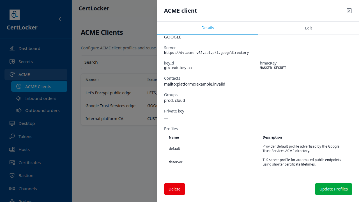Select Internal platform CA row
The height and width of the screenshot is (202, 359).
click(119, 119)
